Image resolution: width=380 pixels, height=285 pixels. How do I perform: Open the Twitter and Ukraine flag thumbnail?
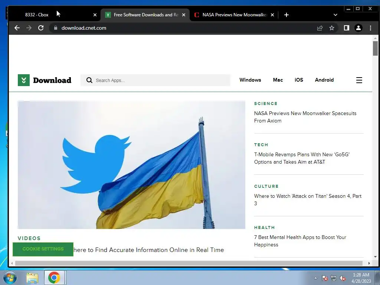131,165
